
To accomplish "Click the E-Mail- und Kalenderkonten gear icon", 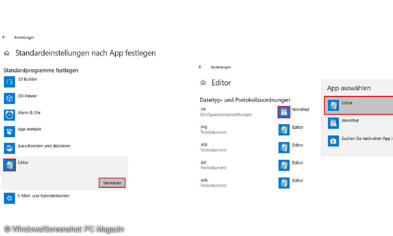I will (x=9, y=198).
